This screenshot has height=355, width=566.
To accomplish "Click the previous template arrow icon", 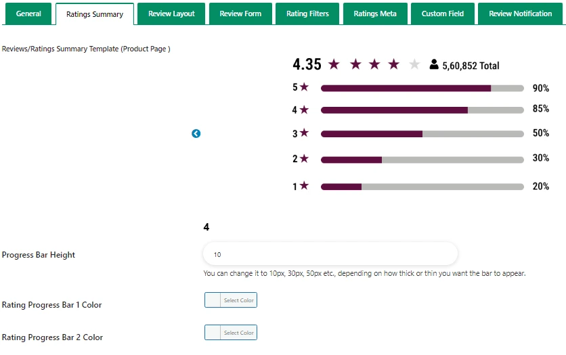I will [196, 134].
